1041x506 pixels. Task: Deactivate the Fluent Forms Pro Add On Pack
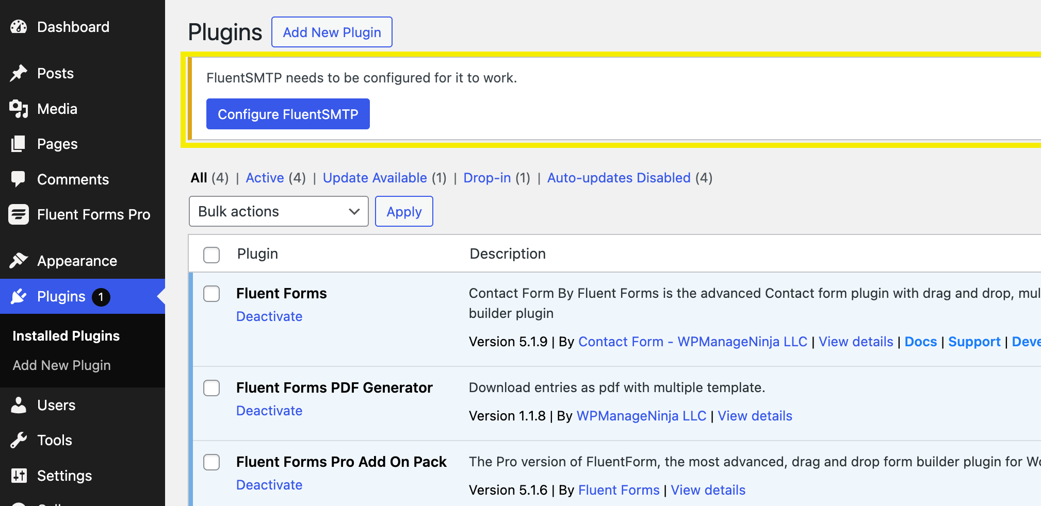point(269,484)
